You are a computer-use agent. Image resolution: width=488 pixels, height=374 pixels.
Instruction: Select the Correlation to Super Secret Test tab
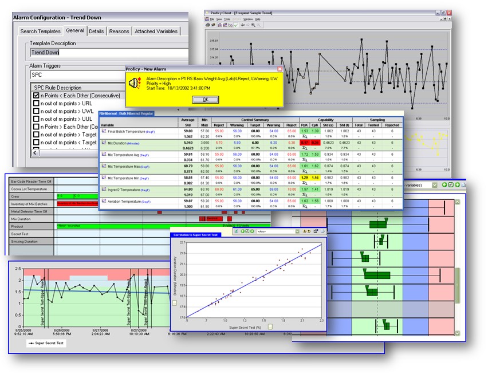pos(195,235)
